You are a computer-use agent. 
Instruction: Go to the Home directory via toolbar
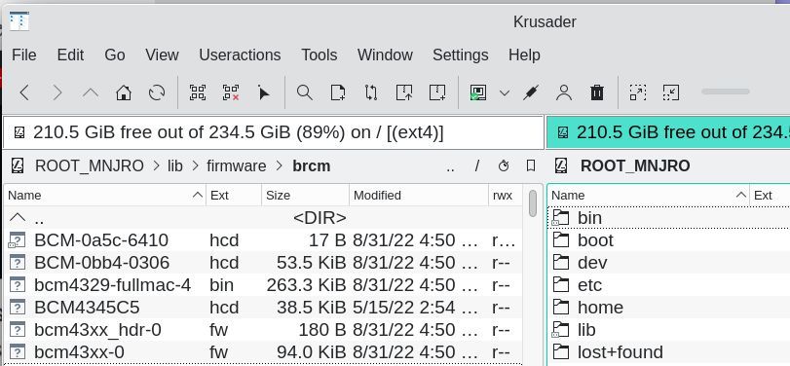[124, 92]
